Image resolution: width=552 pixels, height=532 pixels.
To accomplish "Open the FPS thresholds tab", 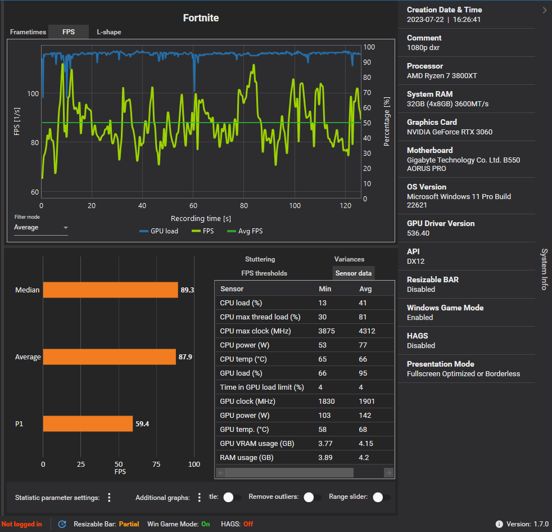I will pyautogui.click(x=264, y=273).
